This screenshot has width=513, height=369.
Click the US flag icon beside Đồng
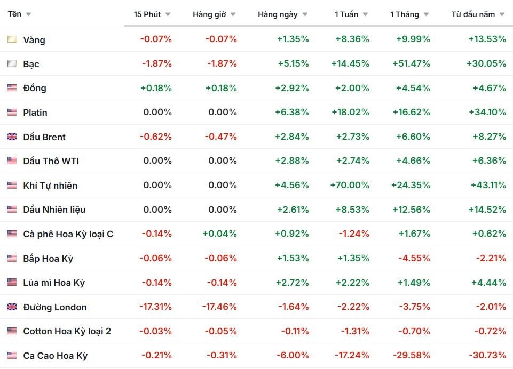click(12, 88)
